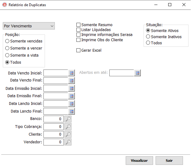
Task: Open calendar for Data Vencto Final
Action: click(71, 81)
